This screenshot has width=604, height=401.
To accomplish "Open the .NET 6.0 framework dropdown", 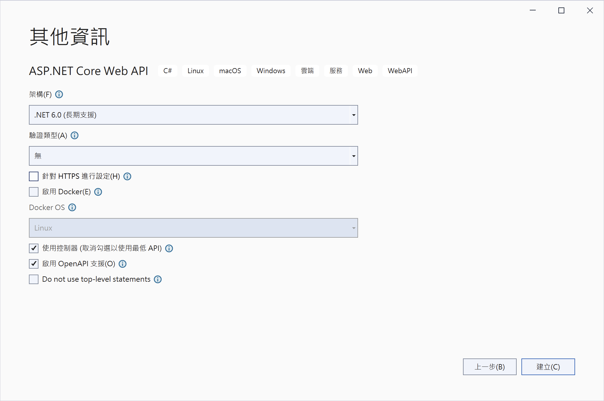I will pyautogui.click(x=193, y=115).
